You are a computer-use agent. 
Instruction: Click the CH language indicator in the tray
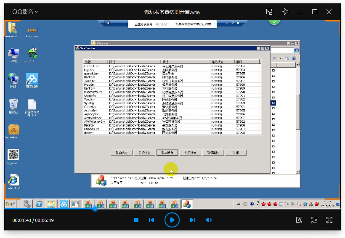pyautogui.click(x=238, y=204)
